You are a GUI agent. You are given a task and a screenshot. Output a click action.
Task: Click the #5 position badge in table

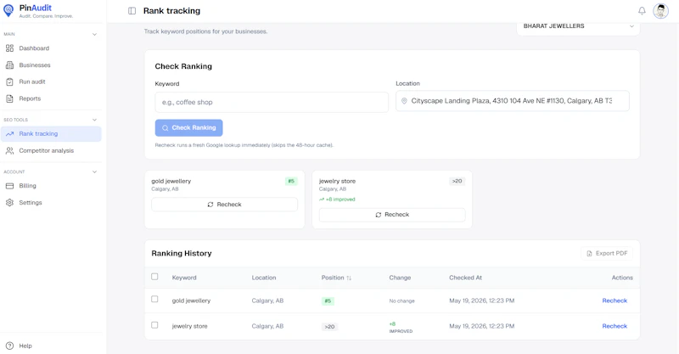(328, 301)
